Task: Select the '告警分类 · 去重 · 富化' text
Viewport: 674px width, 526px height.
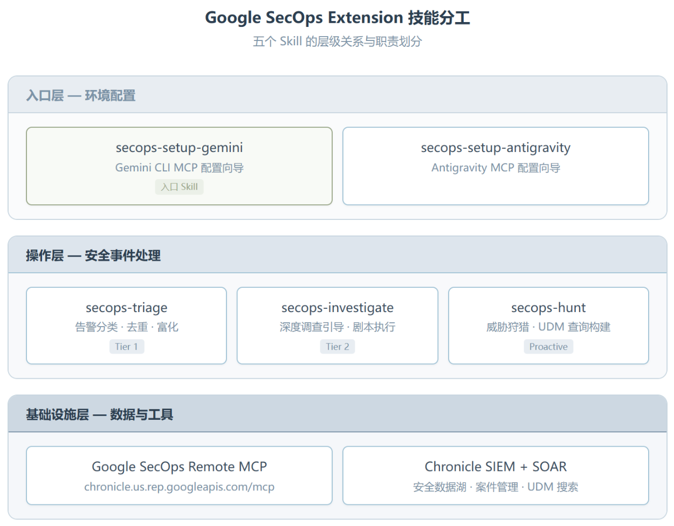Action: tap(126, 327)
